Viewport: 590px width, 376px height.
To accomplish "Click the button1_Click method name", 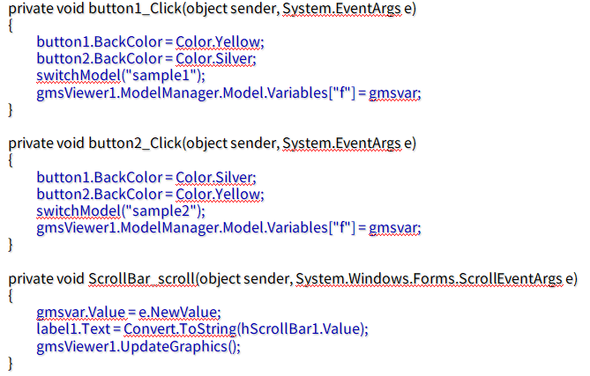I will [135, 8].
